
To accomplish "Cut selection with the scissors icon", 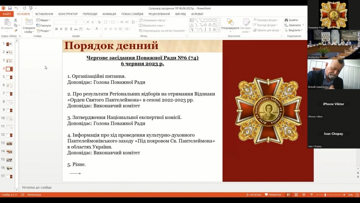I will coord(15,20).
